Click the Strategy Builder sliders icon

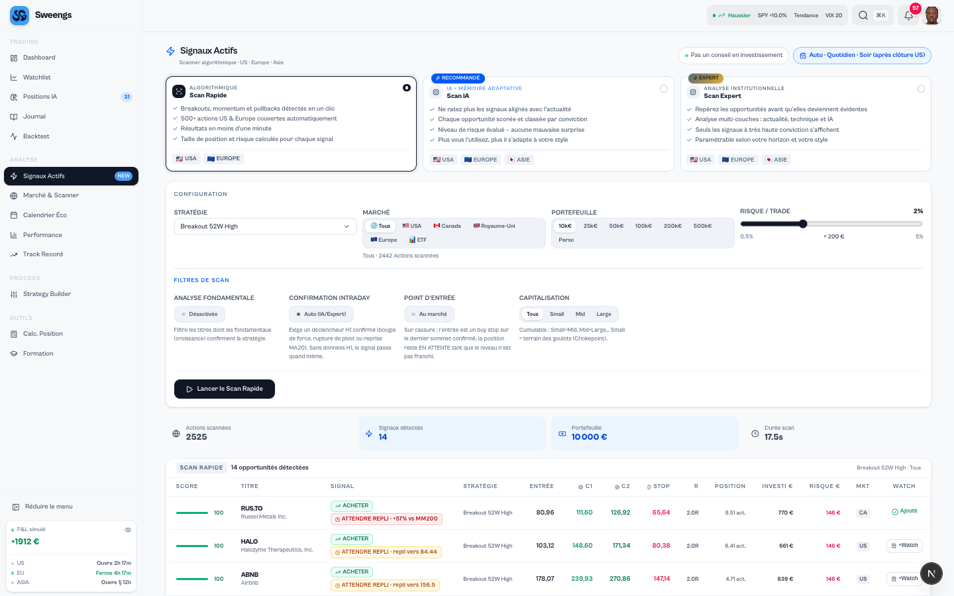[14, 294]
